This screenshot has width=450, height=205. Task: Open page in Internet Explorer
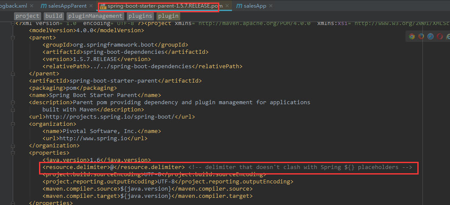[x=448, y=36]
